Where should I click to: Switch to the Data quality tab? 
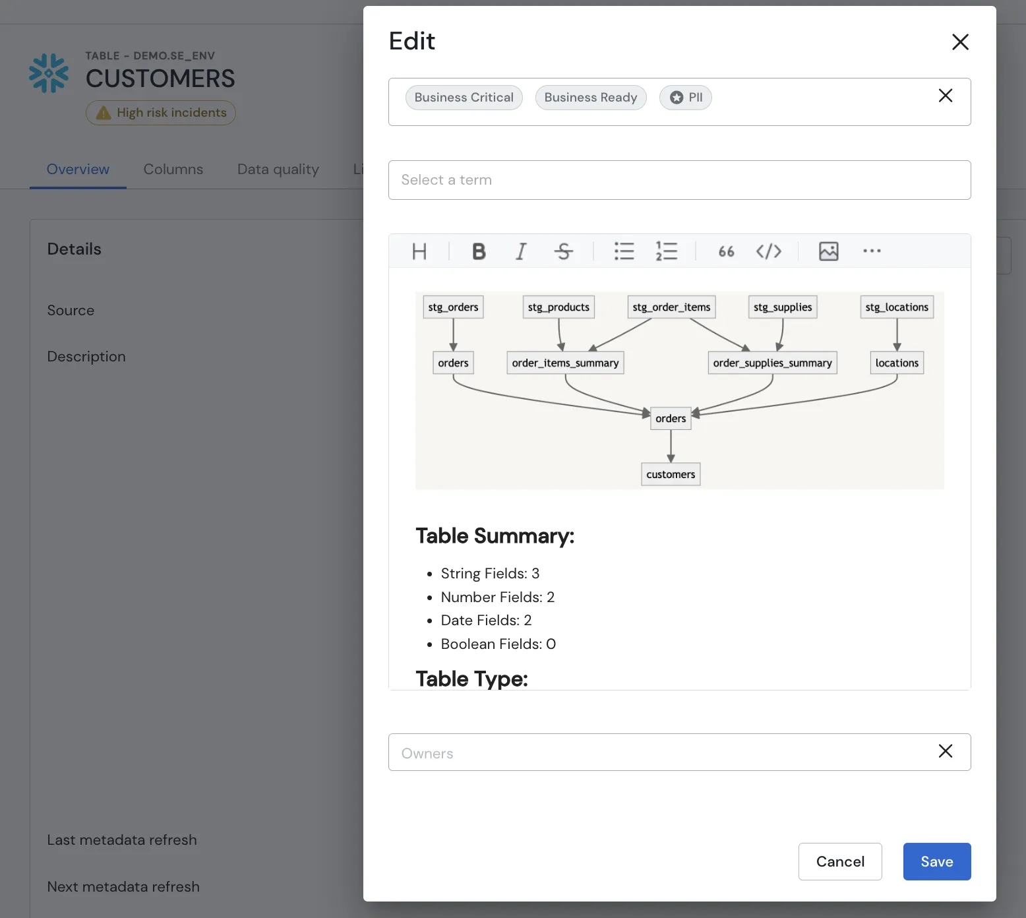point(278,169)
